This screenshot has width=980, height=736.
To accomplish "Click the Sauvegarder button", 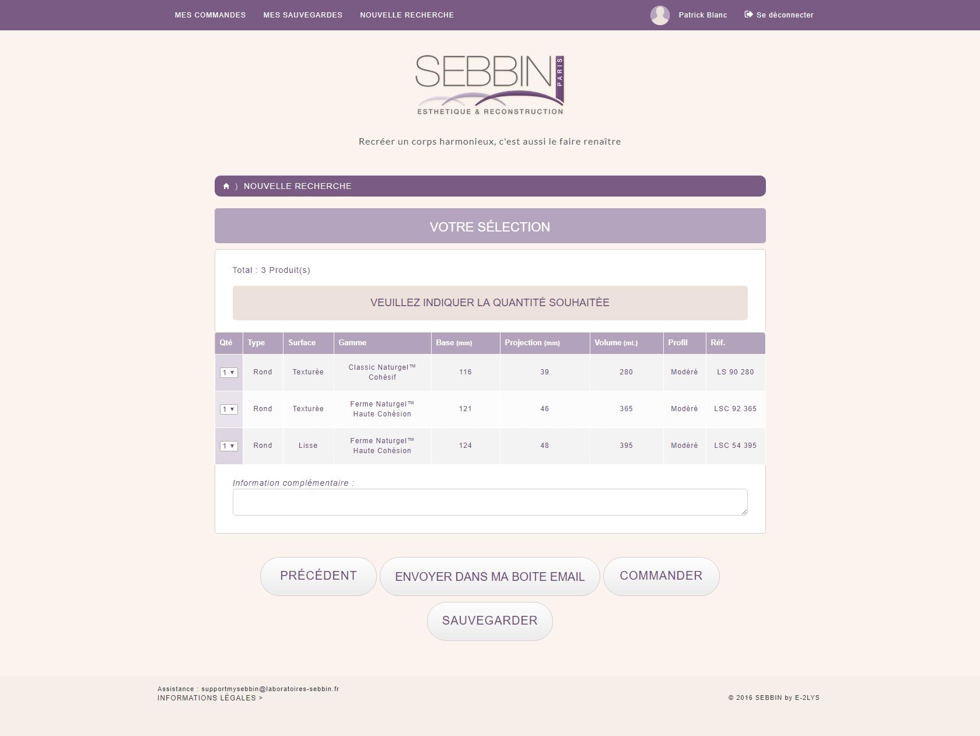I will (490, 621).
